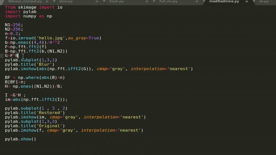
Task: Click the 'B=np.fft.fft2(b,(N1,N2))' line
Action: click(36, 51)
